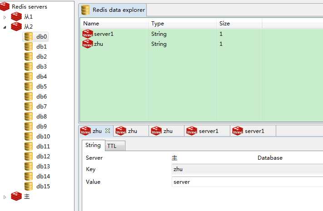Expand the 主 server node
Image resolution: width=323 pixels, height=211 pixels.
[5, 197]
